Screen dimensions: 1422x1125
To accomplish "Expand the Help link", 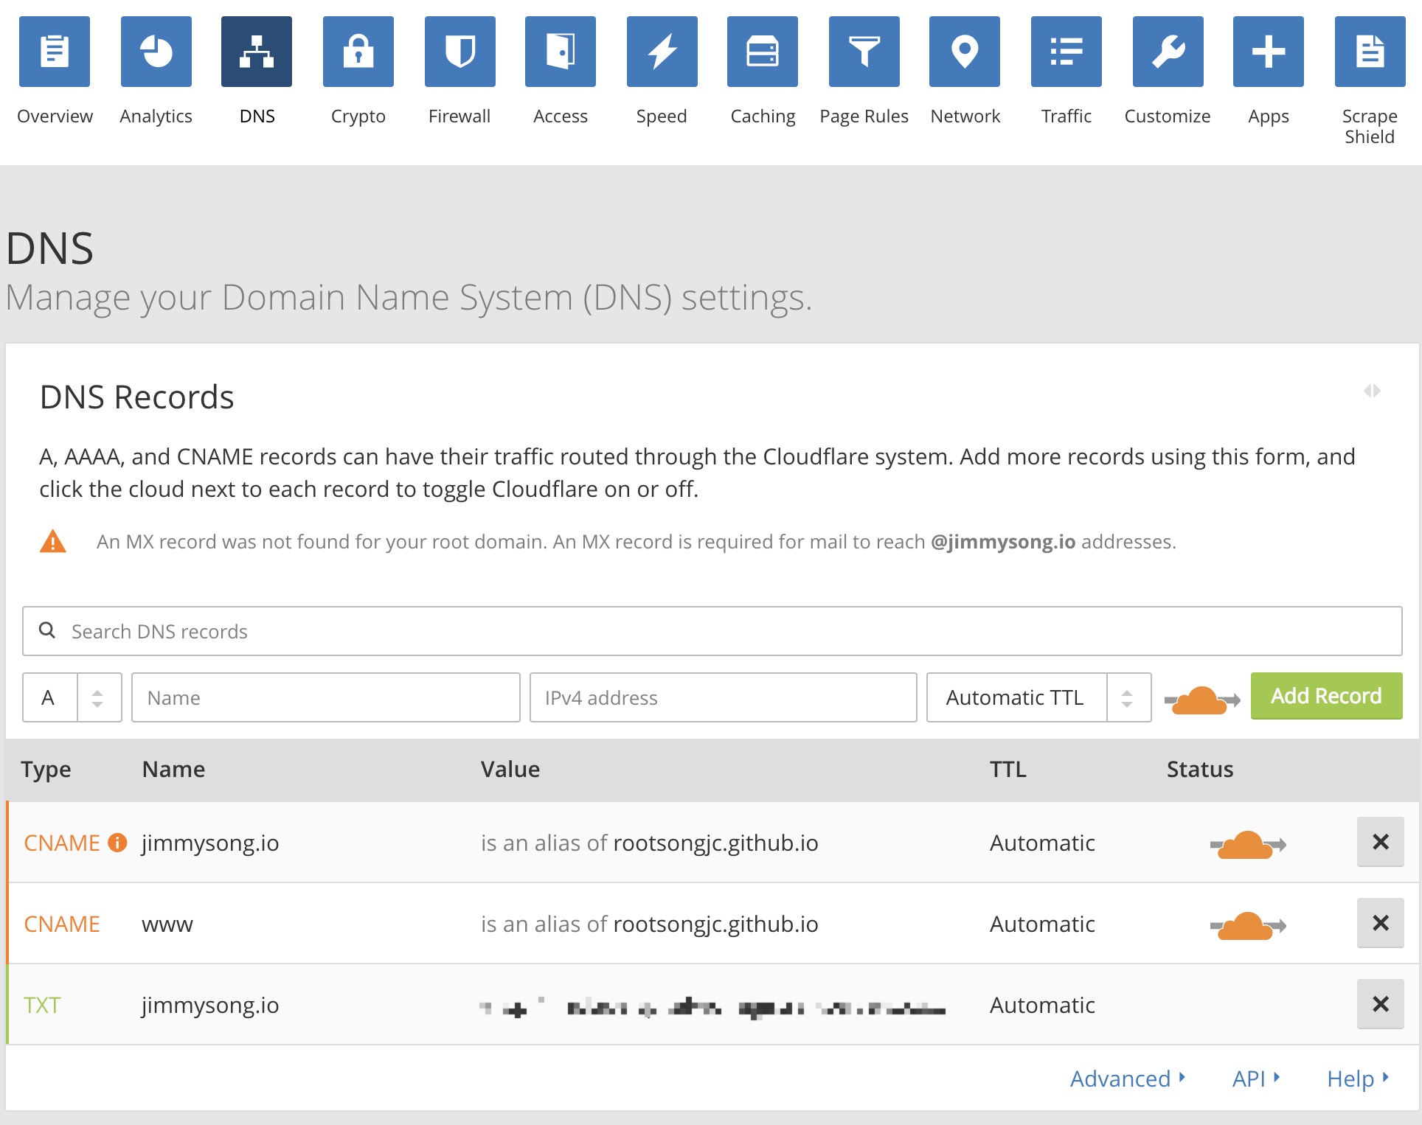I will click(1357, 1079).
